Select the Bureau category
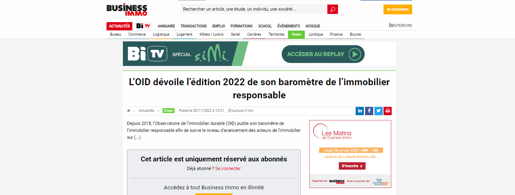515x195 pixels. 116,34
